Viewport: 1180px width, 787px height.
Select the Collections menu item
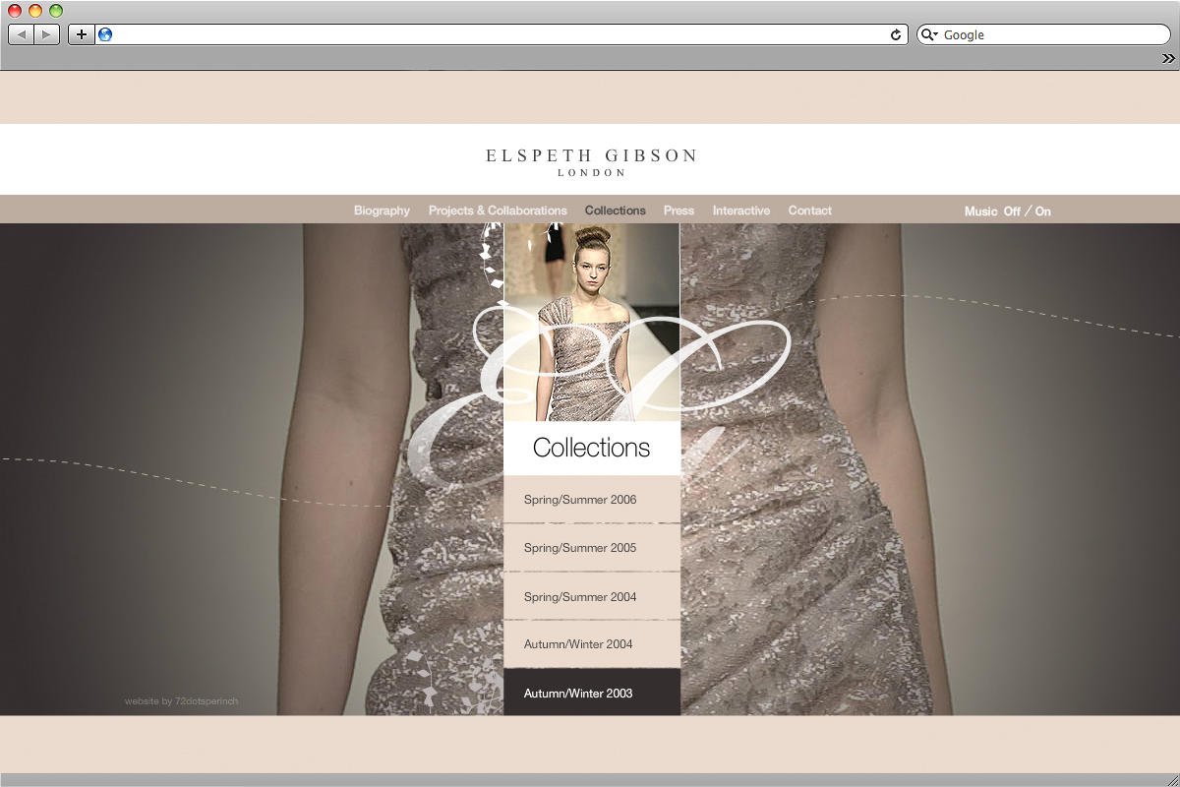[615, 211]
